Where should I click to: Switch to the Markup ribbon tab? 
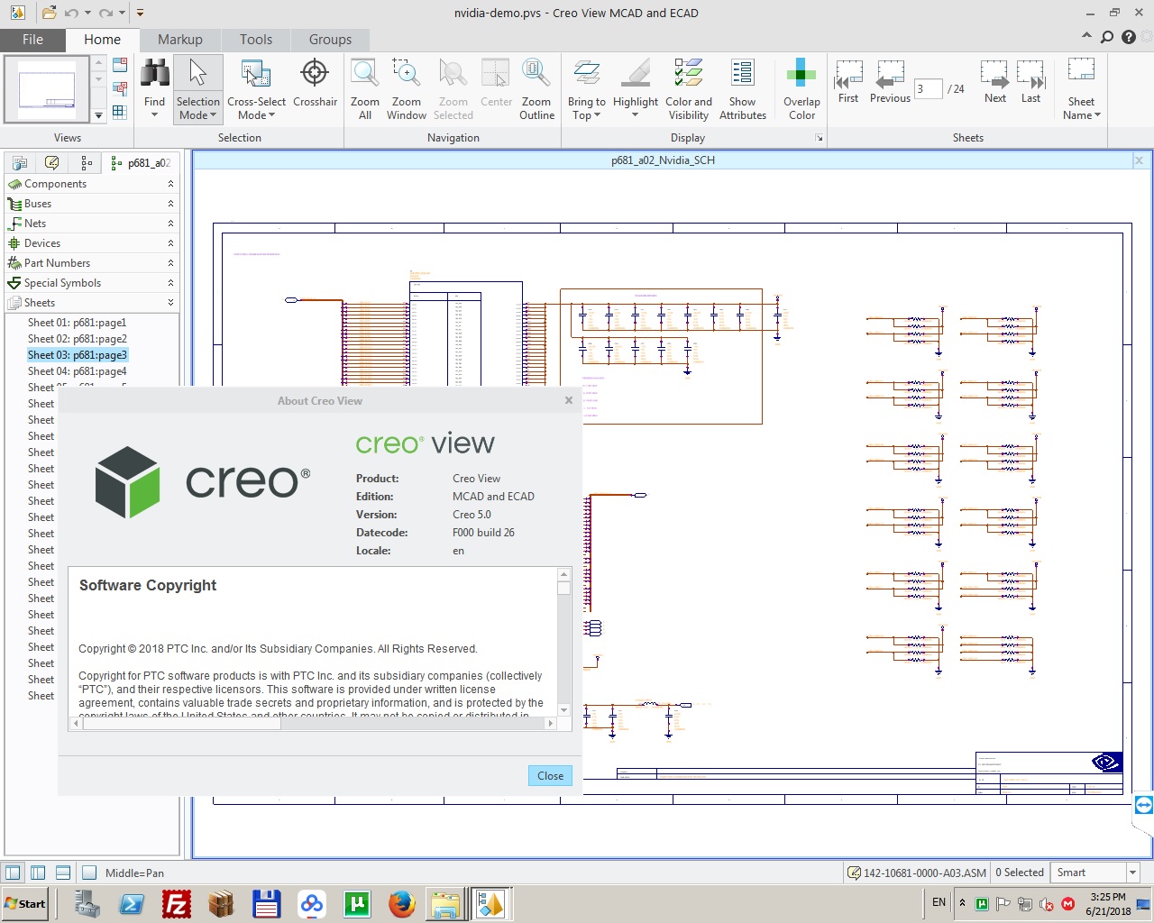[x=180, y=40]
